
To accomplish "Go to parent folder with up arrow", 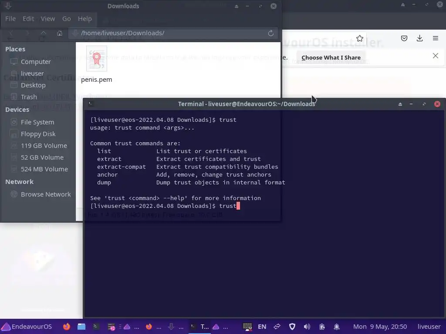I will click(x=43, y=33).
